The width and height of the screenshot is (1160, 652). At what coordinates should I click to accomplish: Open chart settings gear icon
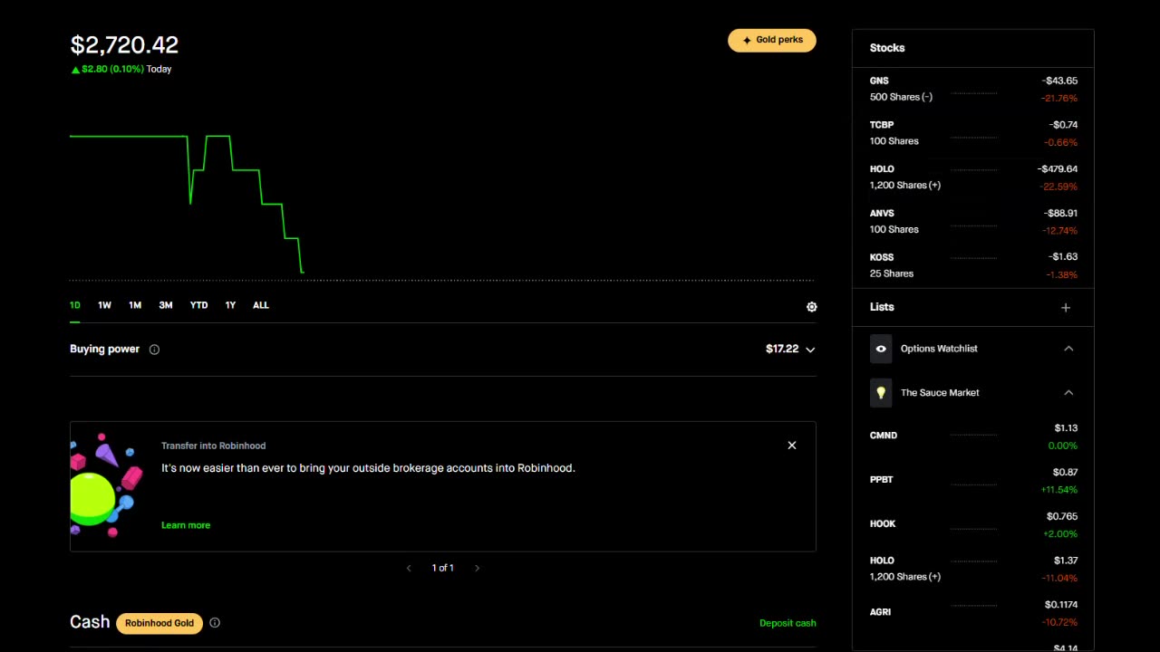tap(812, 307)
